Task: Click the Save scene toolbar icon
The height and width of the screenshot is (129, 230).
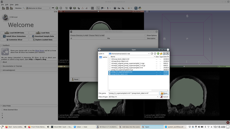Action: pos(11,8)
